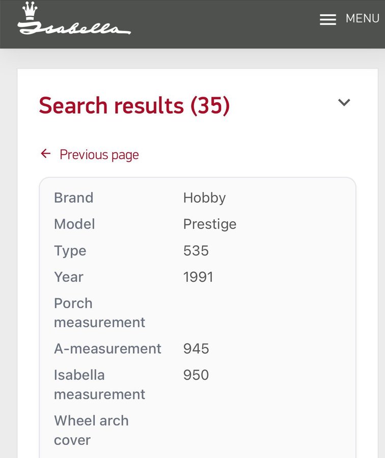This screenshot has width=385, height=458.
Task: Tap the MENU text label
Action: coord(362,19)
